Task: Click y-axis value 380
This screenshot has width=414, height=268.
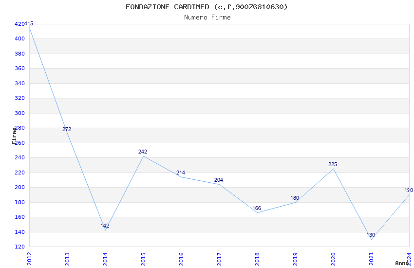Action: [19, 54]
